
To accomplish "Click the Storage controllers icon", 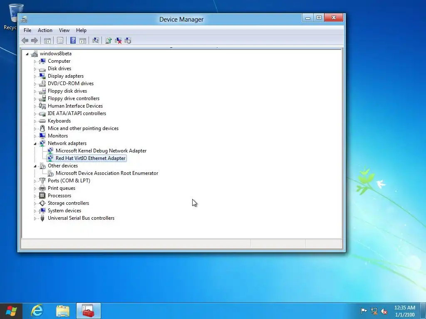I will (x=42, y=203).
